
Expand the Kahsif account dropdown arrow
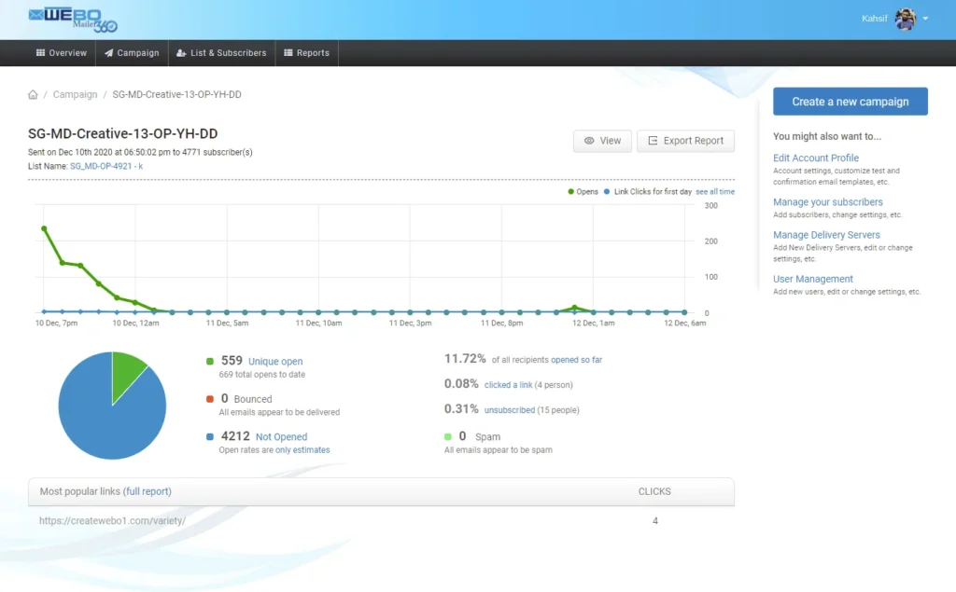tap(925, 19)
